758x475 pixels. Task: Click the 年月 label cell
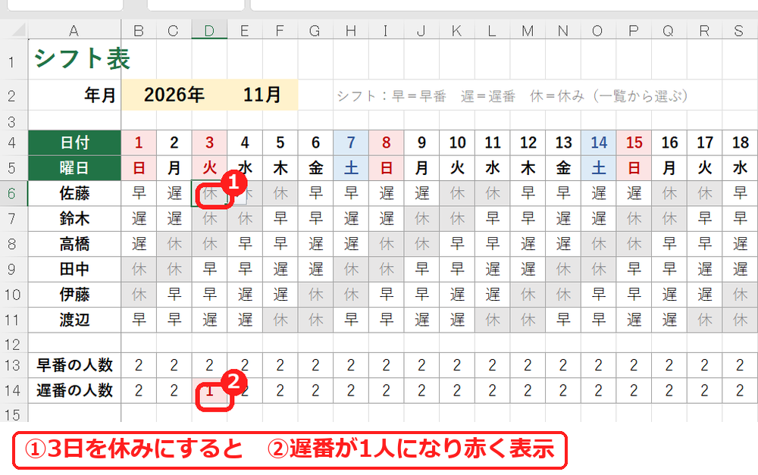click(x=74, y=95)
